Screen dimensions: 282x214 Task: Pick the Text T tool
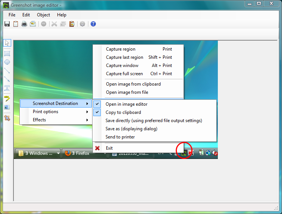(7, 88)
